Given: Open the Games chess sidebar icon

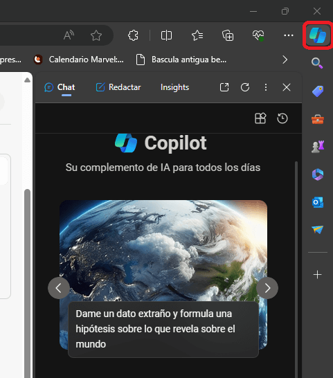Looking at the screenshot, I should pos(318,147).
